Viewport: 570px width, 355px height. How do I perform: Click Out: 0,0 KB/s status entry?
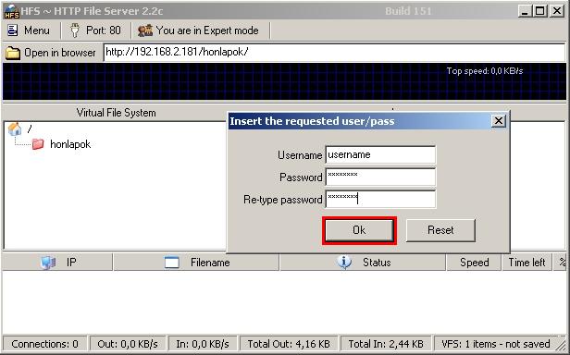[128, 344]
